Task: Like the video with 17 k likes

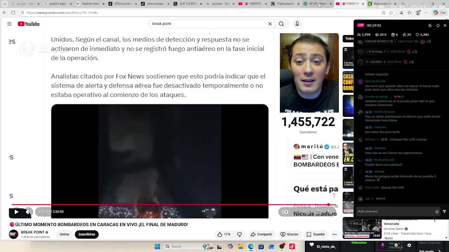Action: pyautogui.click(x=223, y=234)
